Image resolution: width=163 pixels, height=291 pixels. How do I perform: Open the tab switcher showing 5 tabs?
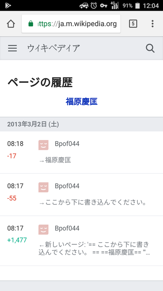tap(133, 24)
